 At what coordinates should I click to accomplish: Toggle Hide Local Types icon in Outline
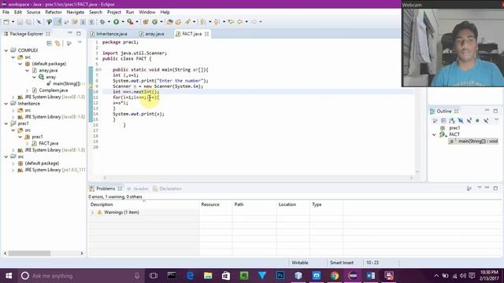pyautogui.click(x=486, y=120)
